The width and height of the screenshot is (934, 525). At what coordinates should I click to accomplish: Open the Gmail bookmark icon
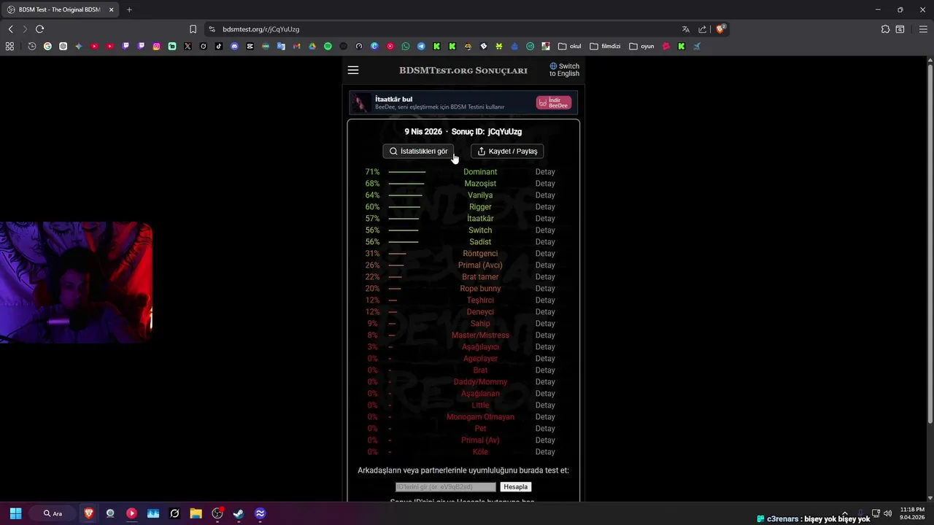[x=296, y=46]
